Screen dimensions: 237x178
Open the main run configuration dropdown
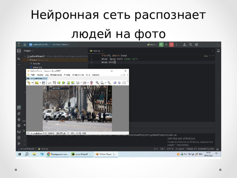152,44
